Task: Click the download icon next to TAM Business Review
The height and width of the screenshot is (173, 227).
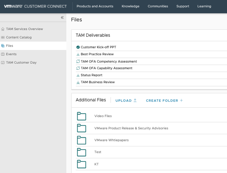Action: 78,82
